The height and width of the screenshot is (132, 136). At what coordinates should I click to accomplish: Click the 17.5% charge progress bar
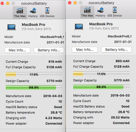point(101,74)
